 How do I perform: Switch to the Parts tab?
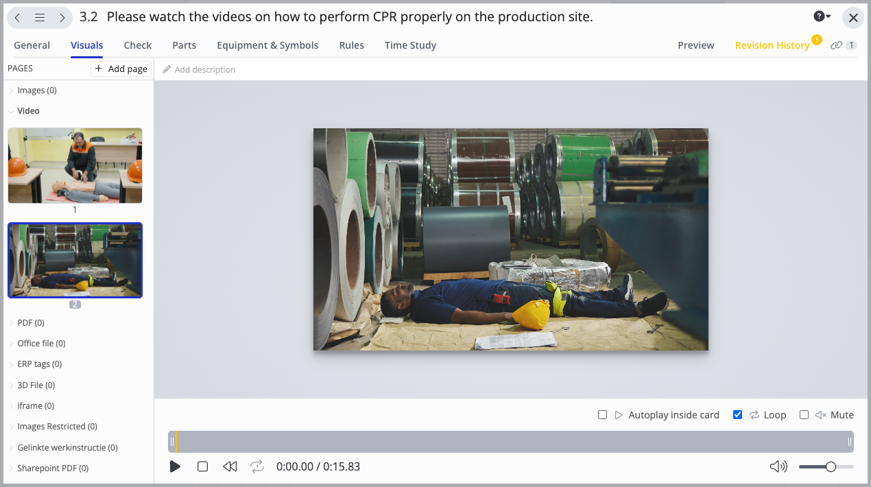coord(184,45)
